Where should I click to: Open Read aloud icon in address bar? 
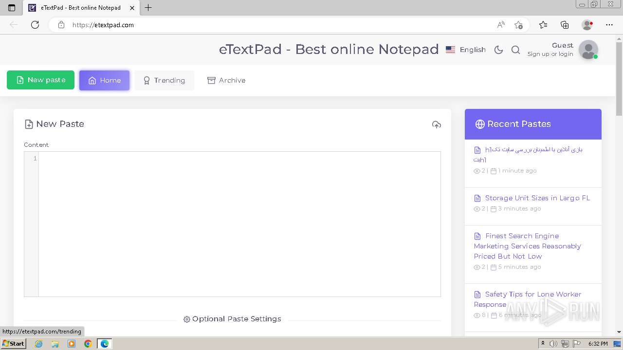[x=501, y=25]
